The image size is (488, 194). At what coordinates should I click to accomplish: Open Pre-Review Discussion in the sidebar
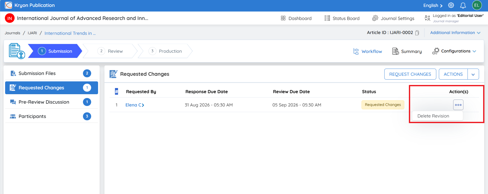51,102
